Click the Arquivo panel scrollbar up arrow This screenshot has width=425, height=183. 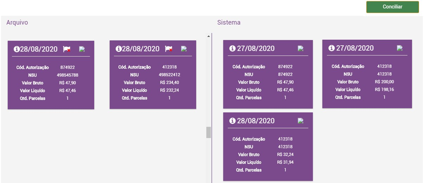pyautogui.click(x=209, y=36)
